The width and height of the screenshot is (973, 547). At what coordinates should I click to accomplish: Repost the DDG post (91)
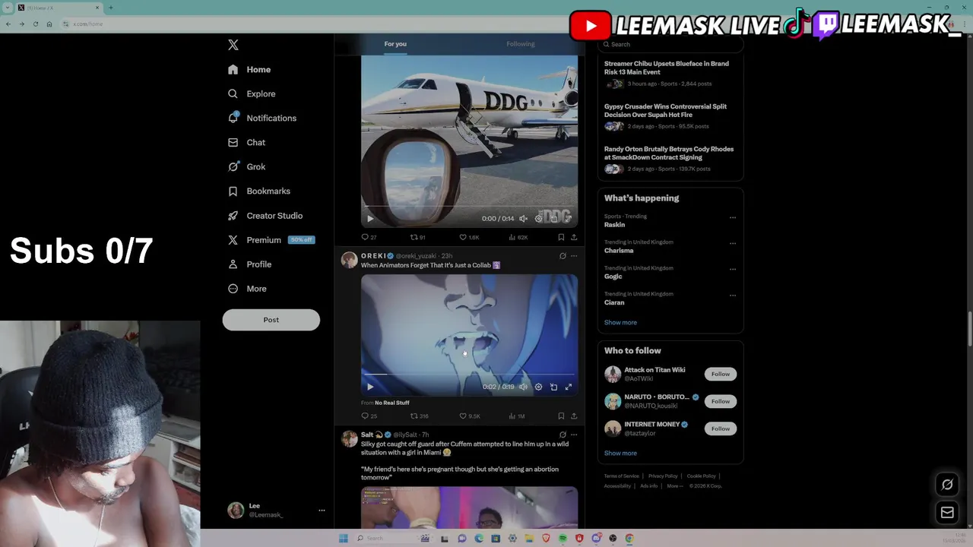417,237
